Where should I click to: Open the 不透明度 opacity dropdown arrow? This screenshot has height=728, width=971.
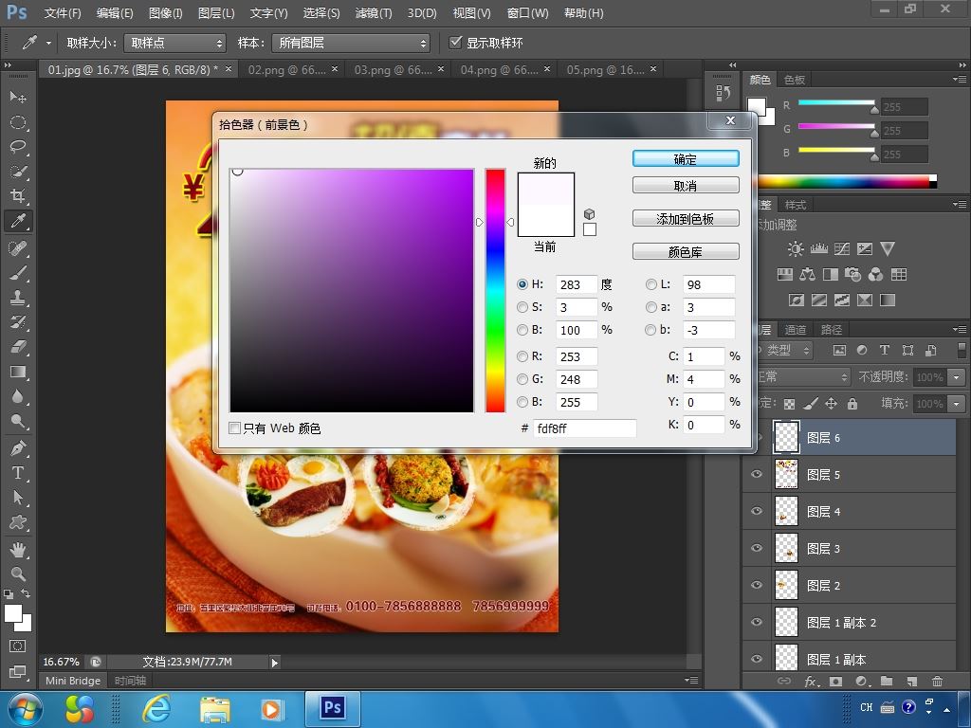[x=958, y=376]
